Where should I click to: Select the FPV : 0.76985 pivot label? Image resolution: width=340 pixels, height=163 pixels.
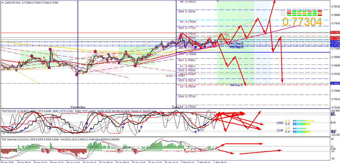tap(188, 54)
